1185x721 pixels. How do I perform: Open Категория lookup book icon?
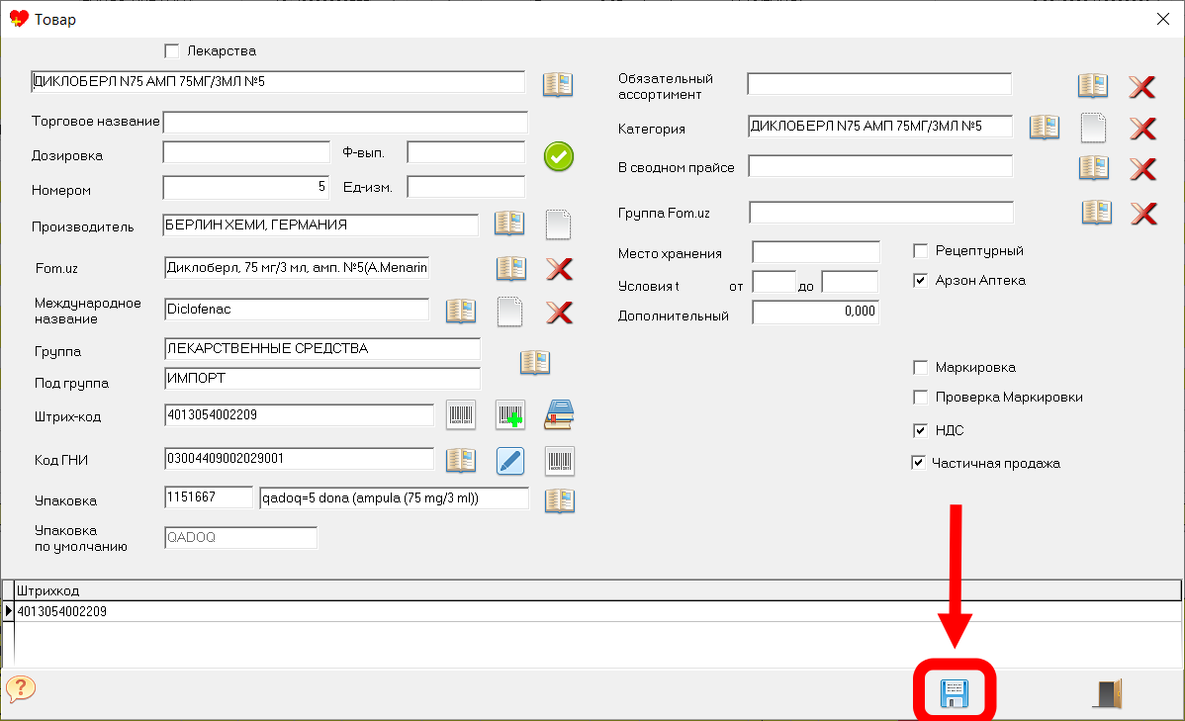click(x=1045, y=127)
